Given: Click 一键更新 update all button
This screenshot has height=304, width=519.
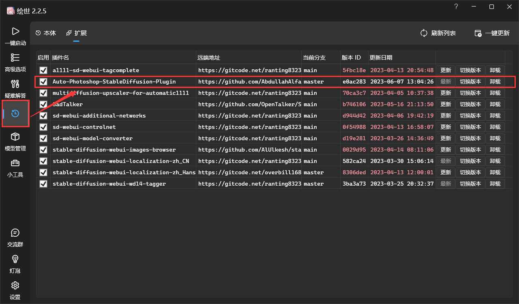Looking at the screenshot, I should (492, 33).
